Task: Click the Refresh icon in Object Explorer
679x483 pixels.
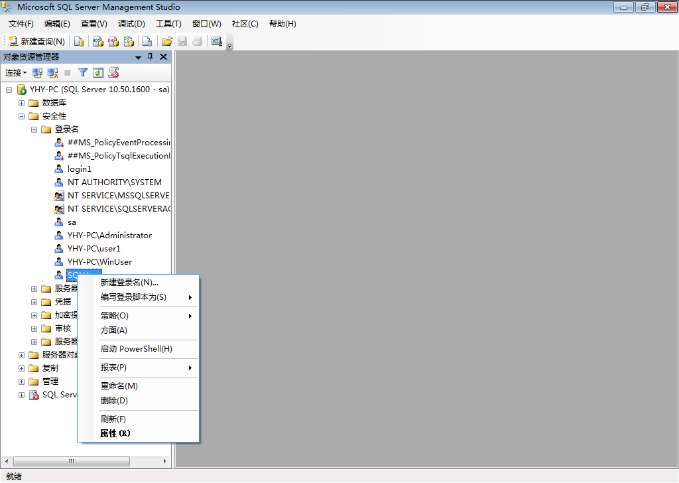Action: pyautogui.click(x=98, y=73)
